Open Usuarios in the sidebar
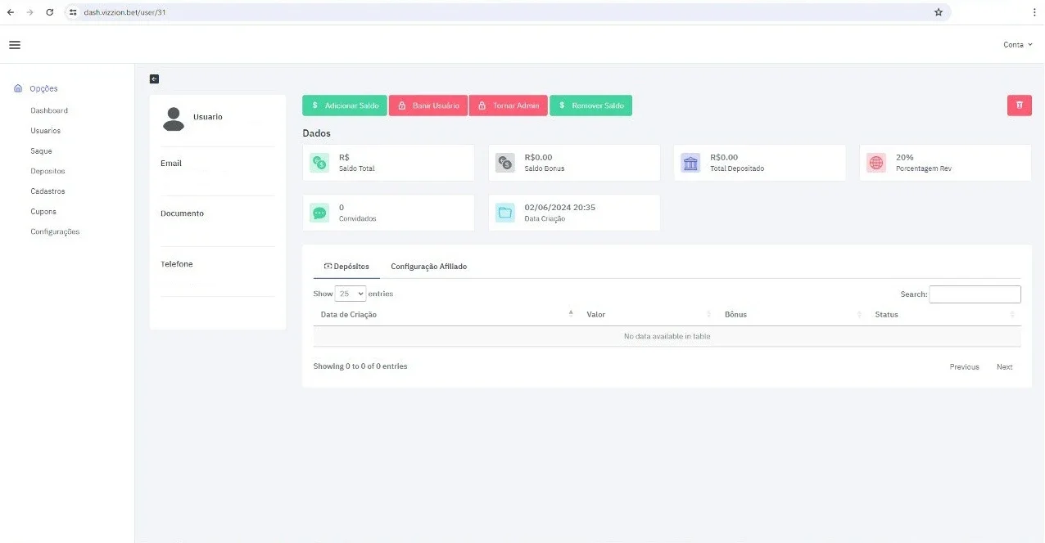This screenshot has width=1045, height=543. [x=45, y=131]
